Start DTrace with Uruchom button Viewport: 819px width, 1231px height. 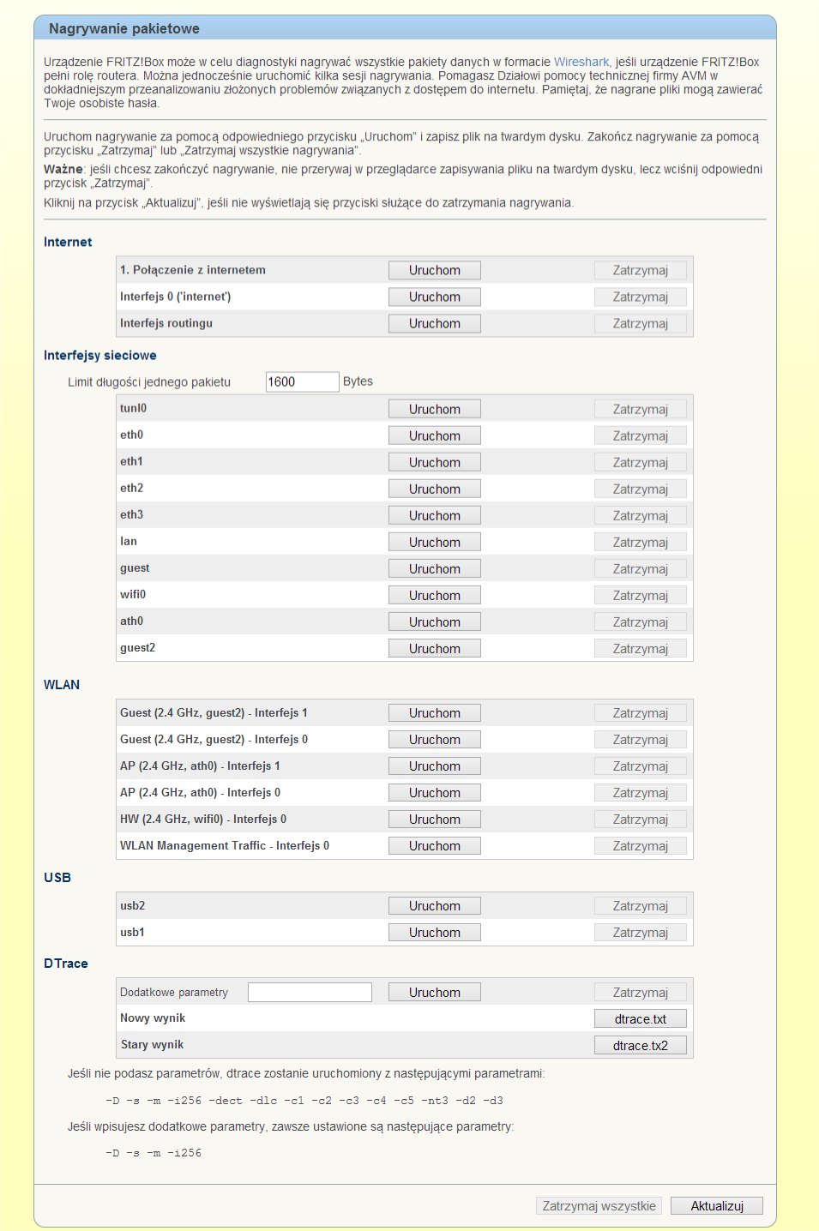[x=434, y=992]
